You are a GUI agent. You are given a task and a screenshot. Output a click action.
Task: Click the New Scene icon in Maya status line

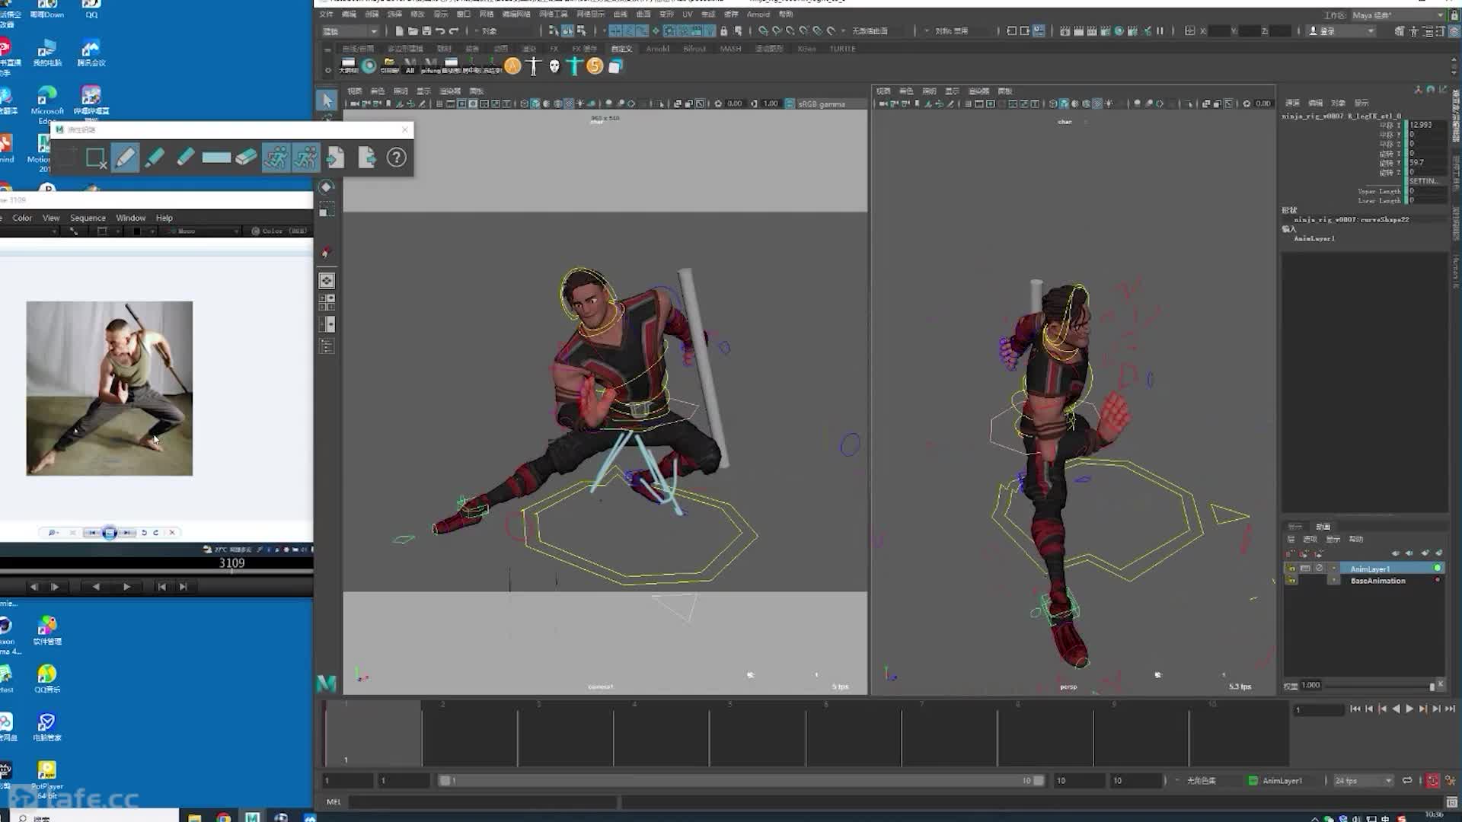click(399, 31)
